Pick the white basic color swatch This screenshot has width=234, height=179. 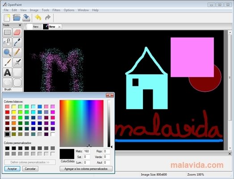coord(53,134)
